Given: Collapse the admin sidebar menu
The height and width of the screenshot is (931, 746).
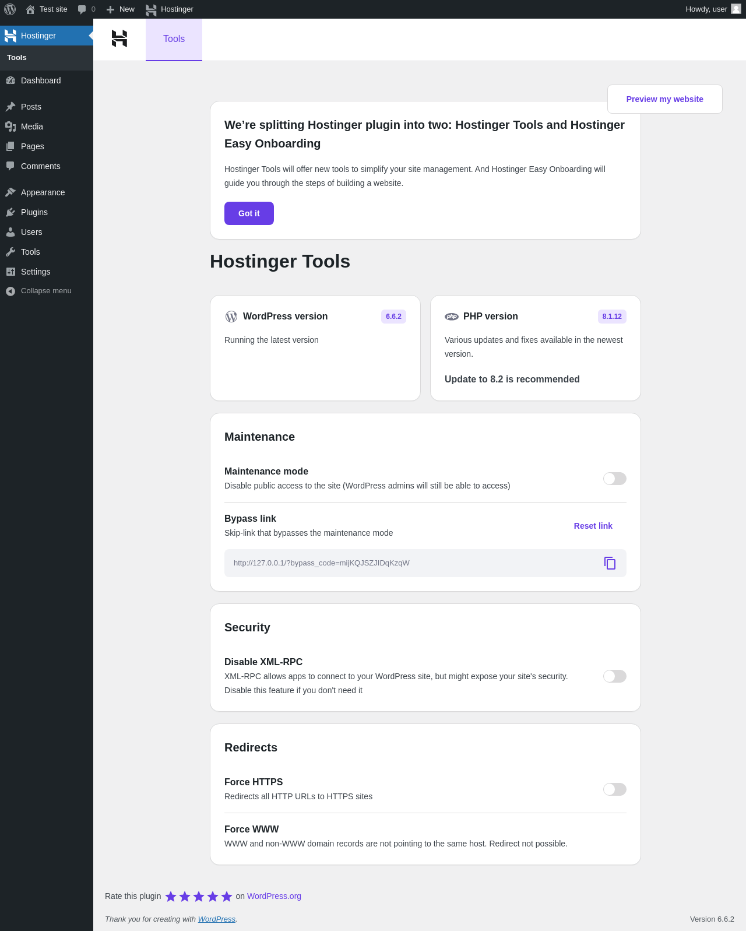Looking at the screenshot, I should point(38,291).
